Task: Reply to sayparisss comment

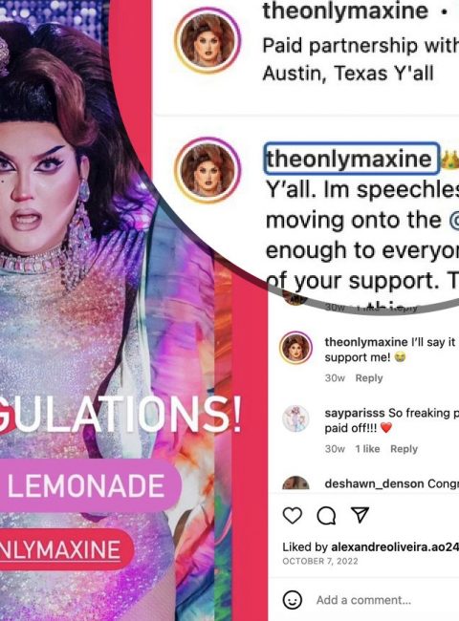Action: coord(404,449)
